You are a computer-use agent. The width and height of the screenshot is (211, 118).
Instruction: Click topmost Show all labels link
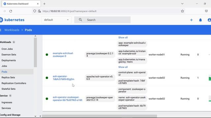pos(123,37)
